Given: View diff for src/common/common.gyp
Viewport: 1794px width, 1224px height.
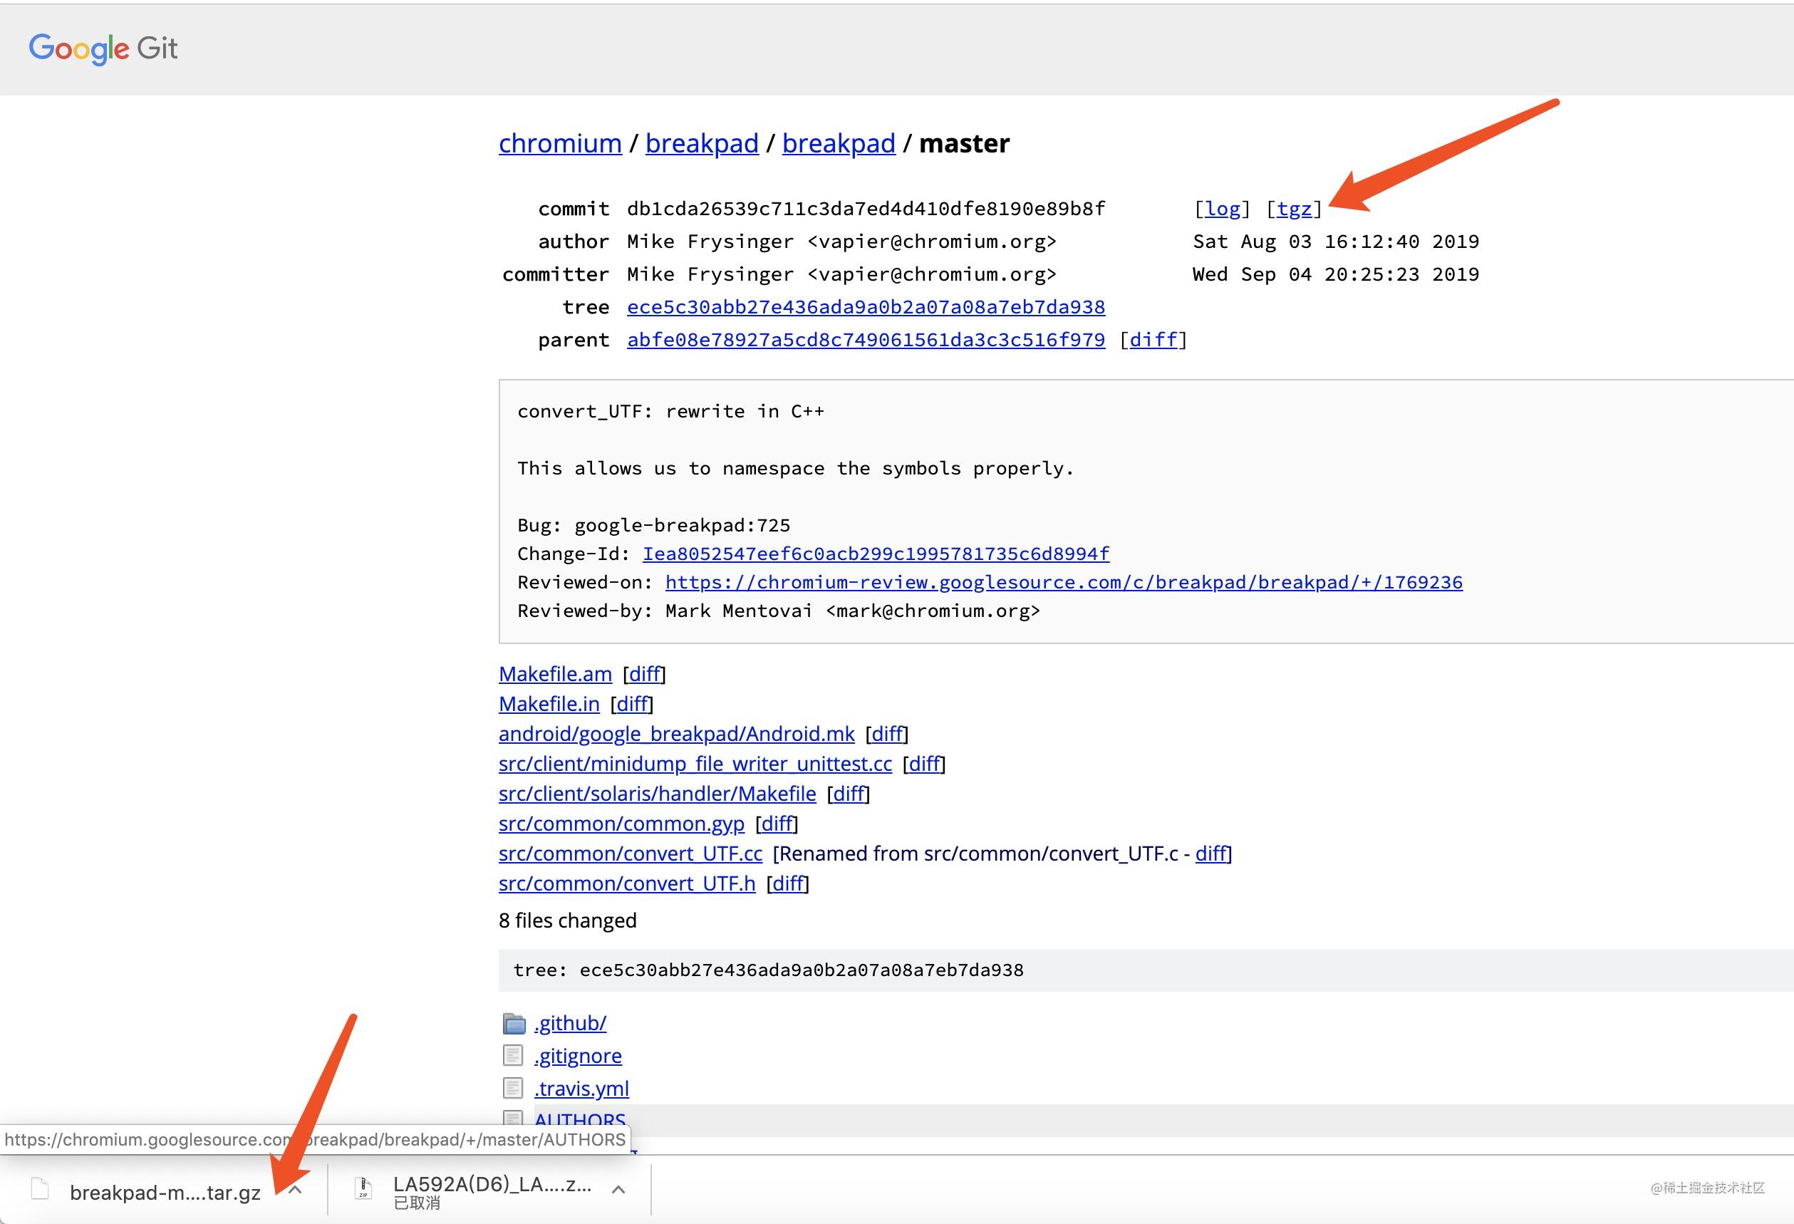Looking at the screenshot, I should click(776, 824).
